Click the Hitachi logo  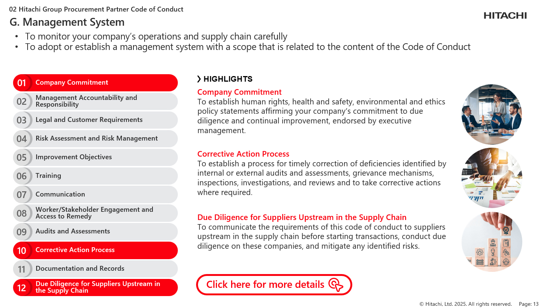pos(505,16)
